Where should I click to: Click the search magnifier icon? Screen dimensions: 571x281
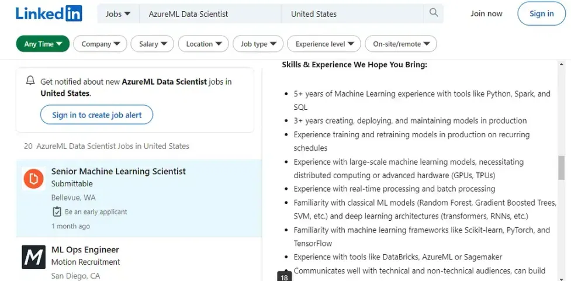coord(434,13)
